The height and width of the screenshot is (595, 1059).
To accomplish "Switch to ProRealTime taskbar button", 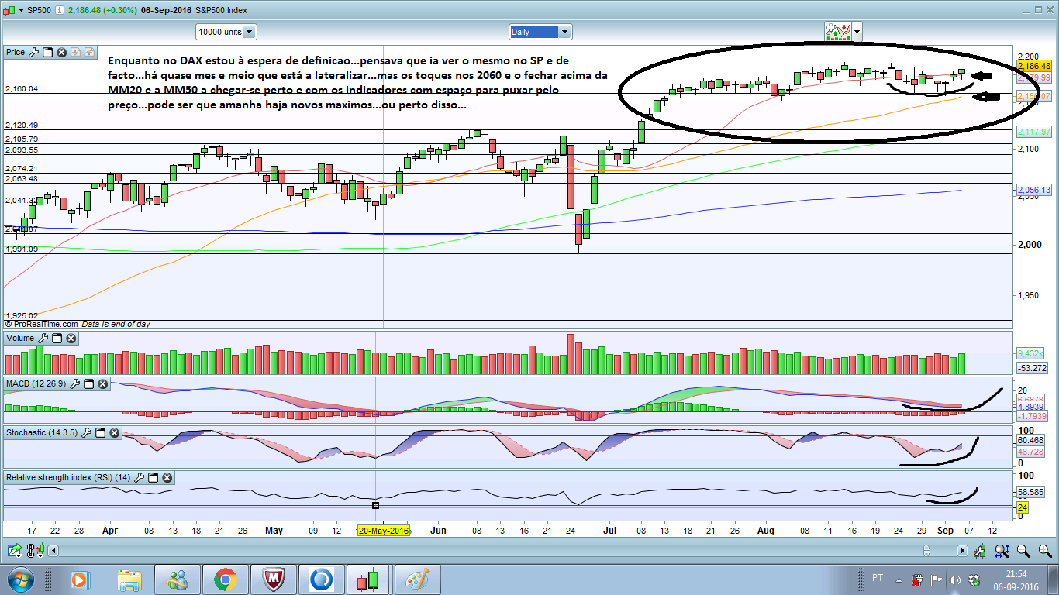I will pyautogui.click(x=369, y=580).
